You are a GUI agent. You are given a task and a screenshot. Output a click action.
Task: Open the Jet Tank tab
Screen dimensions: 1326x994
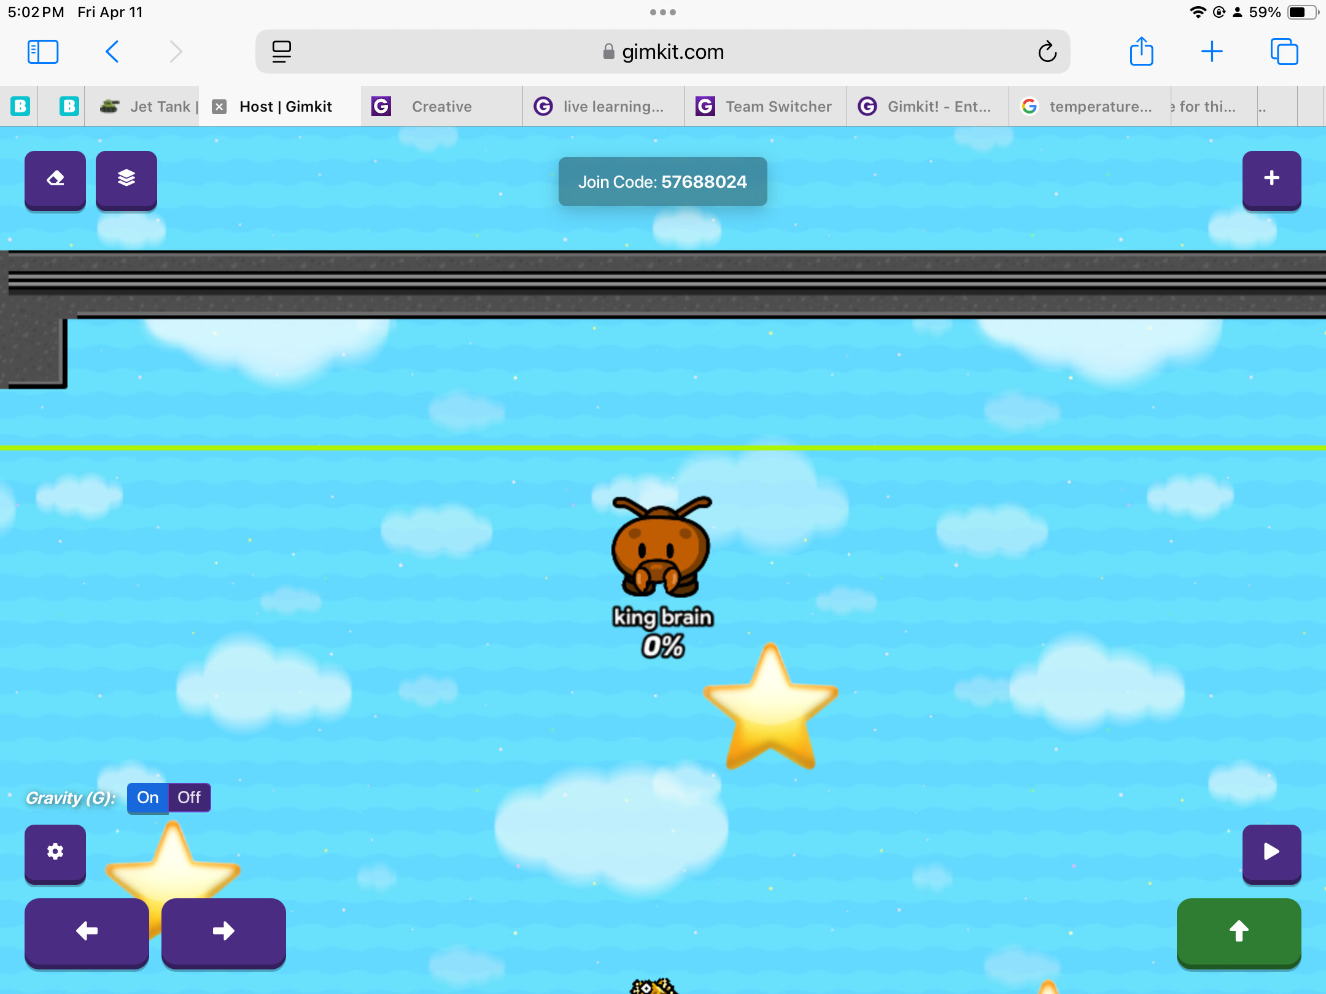pyautogui.click(x=149, y=106)
